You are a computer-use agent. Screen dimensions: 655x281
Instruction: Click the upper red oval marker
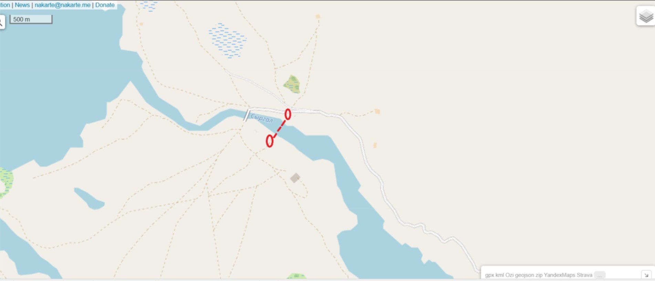pos(288,114)
